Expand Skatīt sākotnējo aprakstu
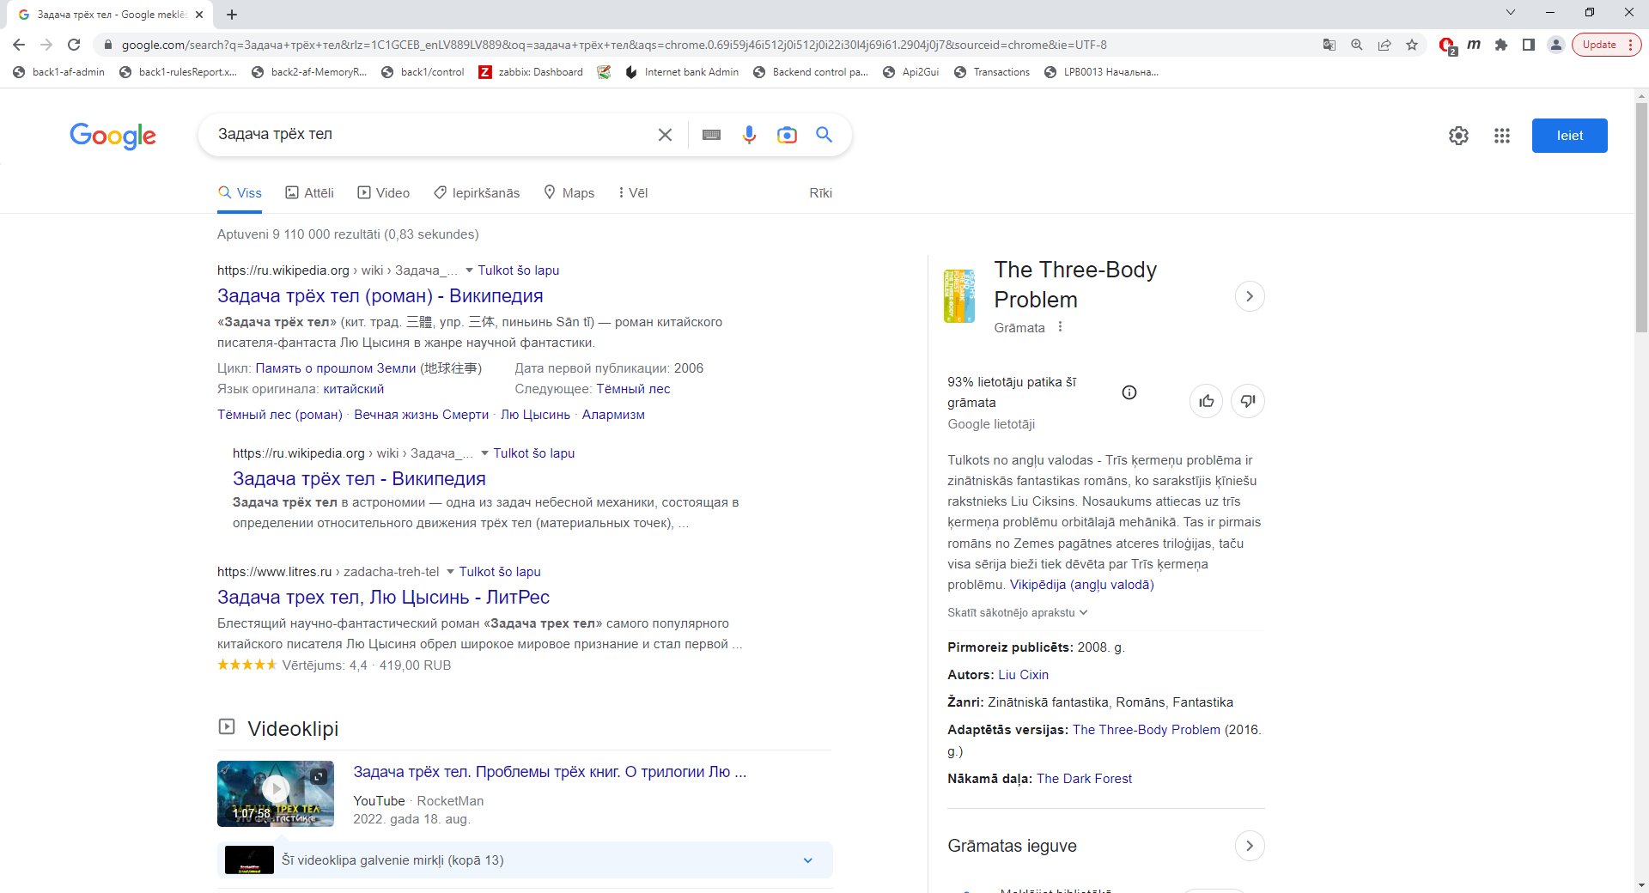The width and height of the screenshot is (1649, 893). click(x=1018, y=612)
